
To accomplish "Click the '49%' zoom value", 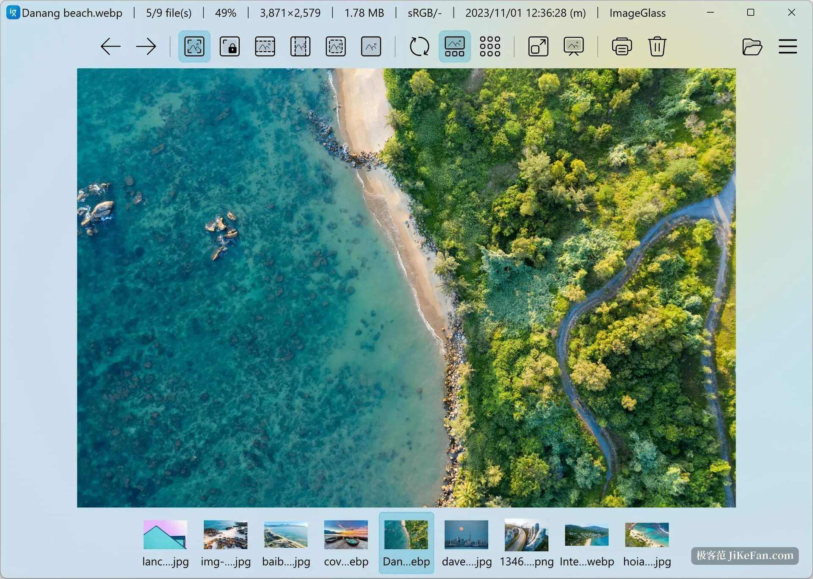I will coord(225,13).
